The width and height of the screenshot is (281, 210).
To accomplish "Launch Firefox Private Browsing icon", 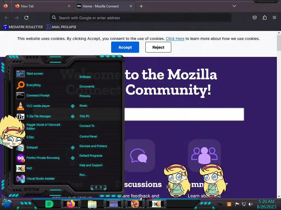I will coord(20,158).
